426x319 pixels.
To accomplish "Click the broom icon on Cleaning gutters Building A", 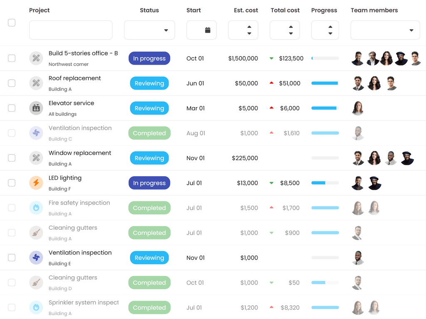I will [36, 233].
